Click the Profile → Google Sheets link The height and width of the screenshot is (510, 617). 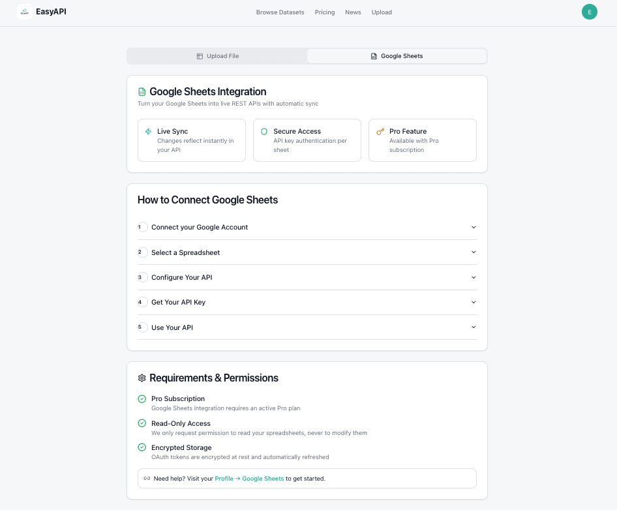249,478
